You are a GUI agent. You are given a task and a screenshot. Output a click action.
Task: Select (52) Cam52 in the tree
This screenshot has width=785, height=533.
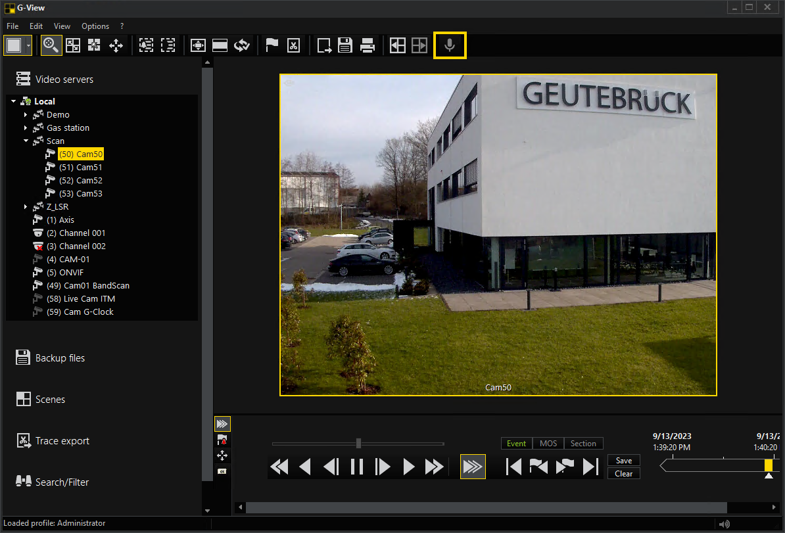pyautogui.click(x=80, y=180)
